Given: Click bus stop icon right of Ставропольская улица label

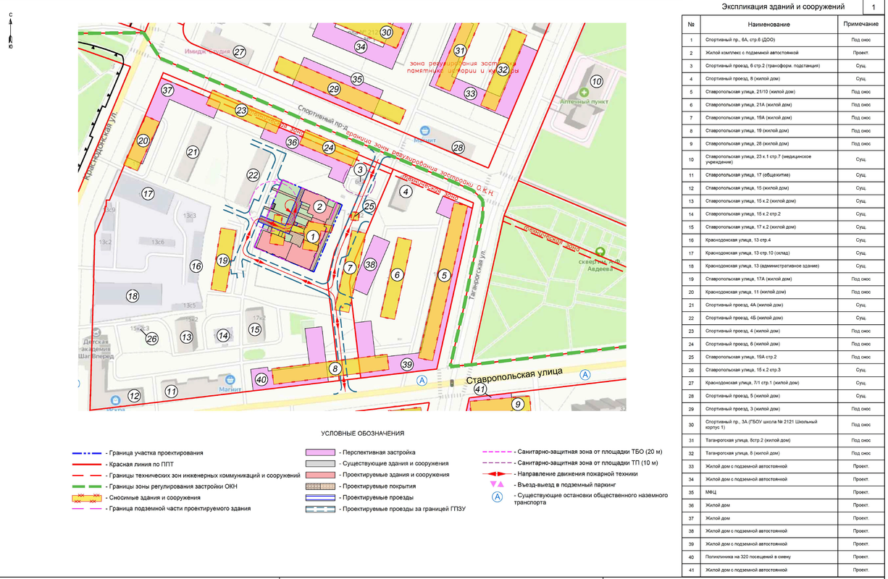Looking at the screenshot, I should 585,374.
